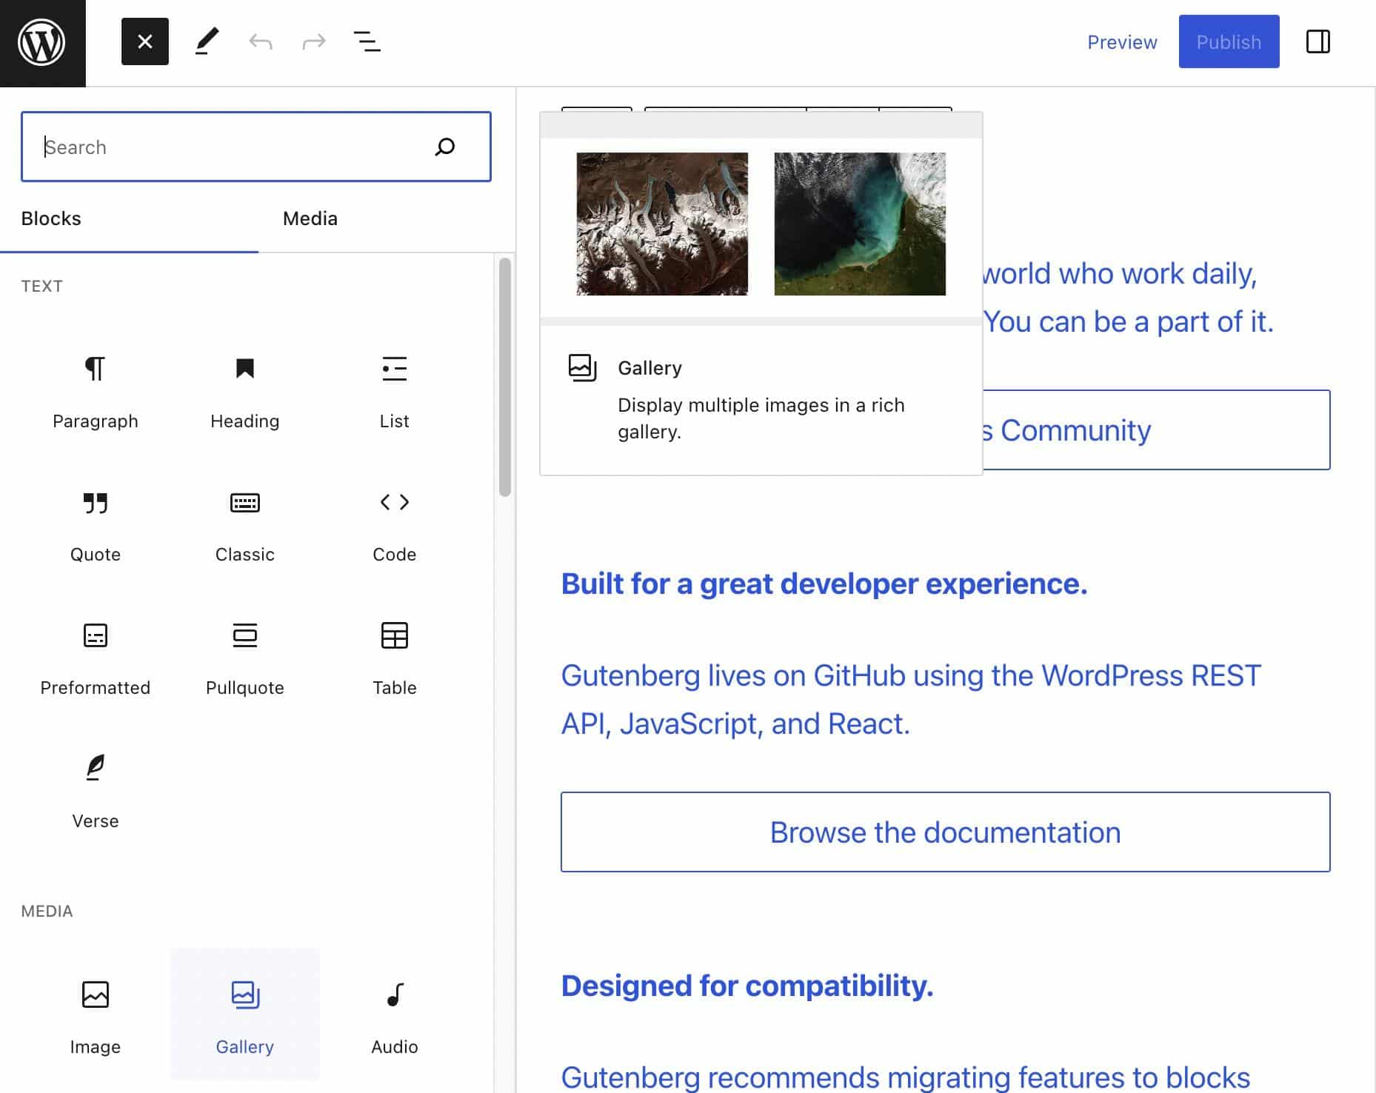Open the Document Overview list view
The width and height of the screenshot is (1376, 1093).
[x=367, y=41]
